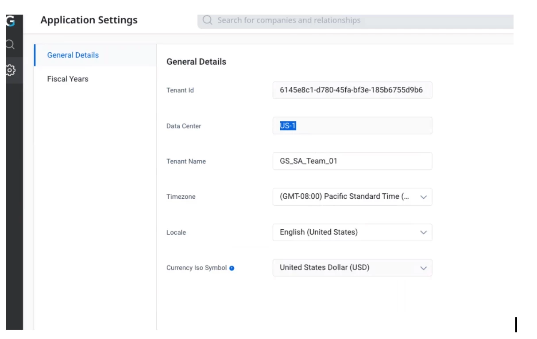537x339 pixels.
Task: Expand the Pacific Standard Time timezone dropdown
Action: [x=345, y=197]
